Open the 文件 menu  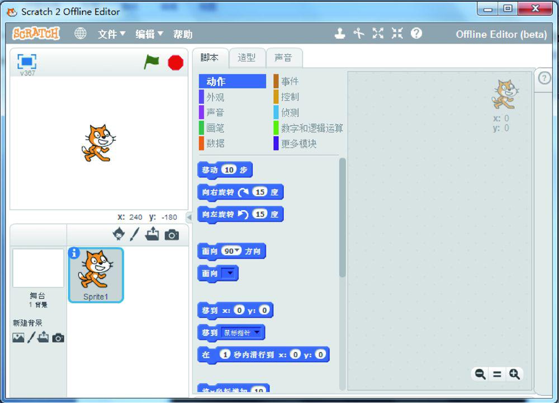pyautogui.click(x=112, y=34)
